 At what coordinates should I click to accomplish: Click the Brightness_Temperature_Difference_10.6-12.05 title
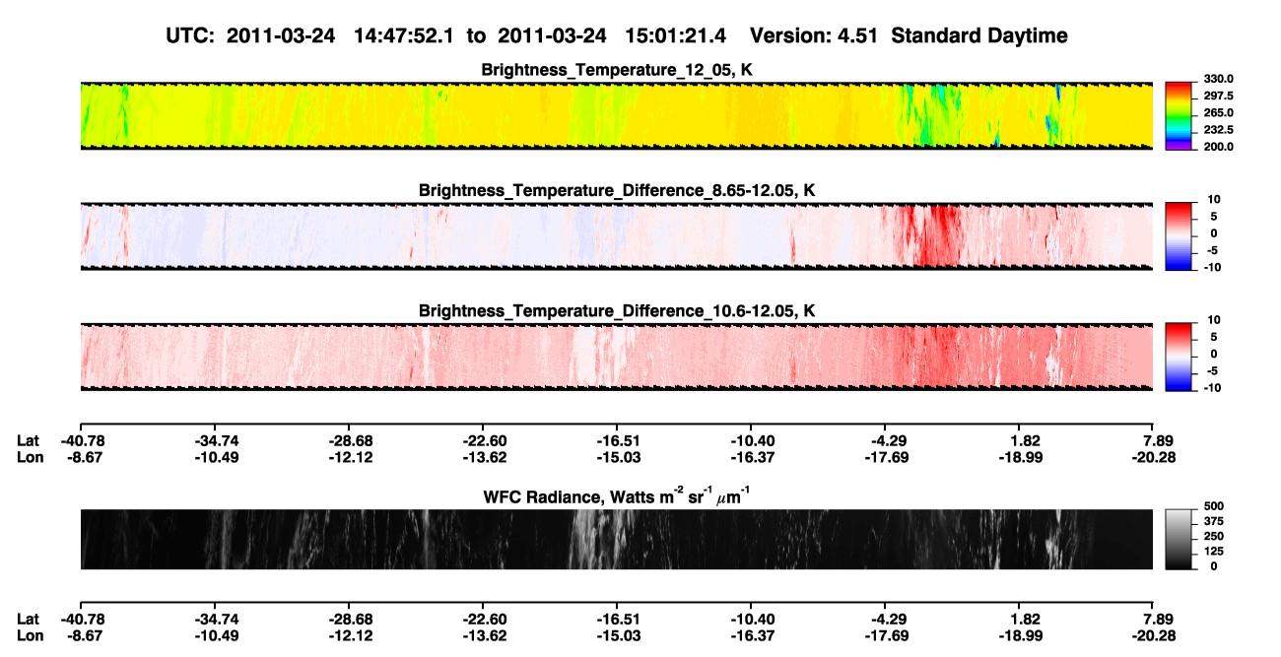tap(617, 311)
